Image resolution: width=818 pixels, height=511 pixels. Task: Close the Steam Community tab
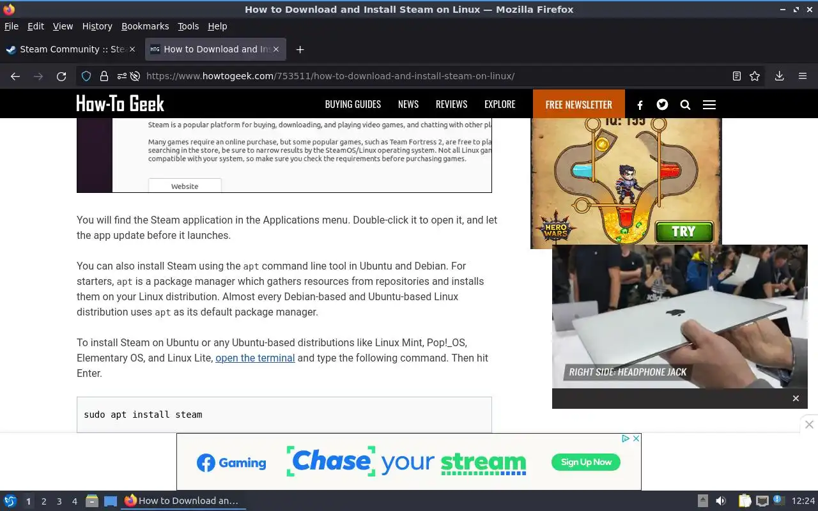coord(132,49)
